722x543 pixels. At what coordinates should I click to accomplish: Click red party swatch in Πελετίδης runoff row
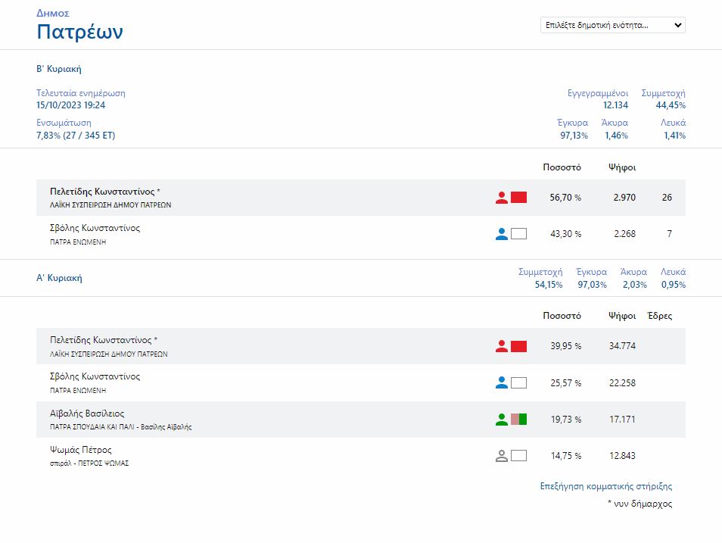pyautogui.click(x=518, y=198)
